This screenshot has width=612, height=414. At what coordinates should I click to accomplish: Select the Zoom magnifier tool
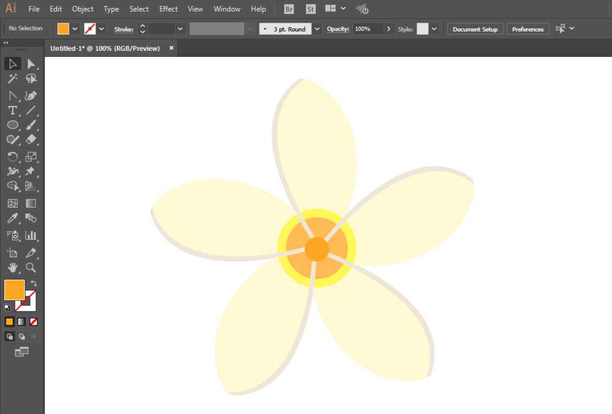coord(31,267)
